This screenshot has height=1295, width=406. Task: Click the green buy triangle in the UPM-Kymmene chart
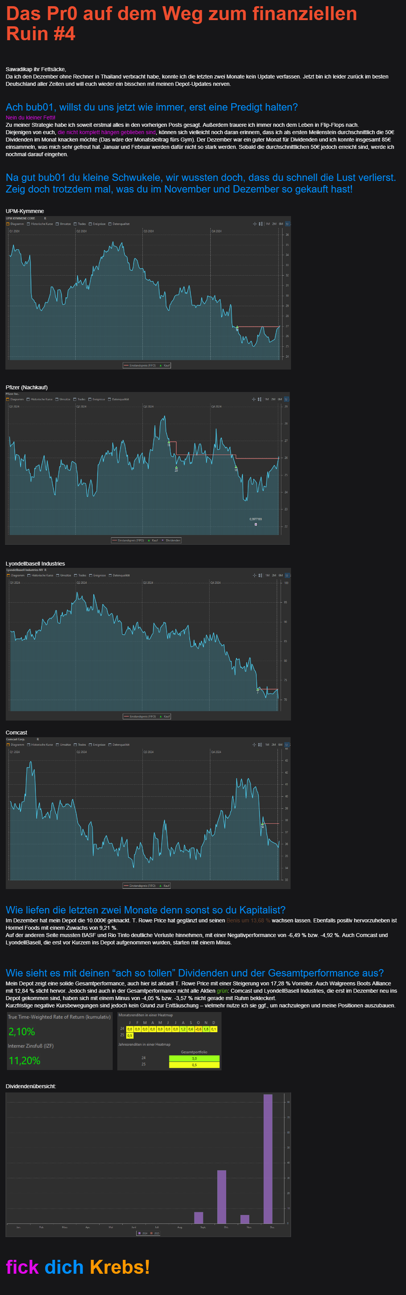[237, 327]
